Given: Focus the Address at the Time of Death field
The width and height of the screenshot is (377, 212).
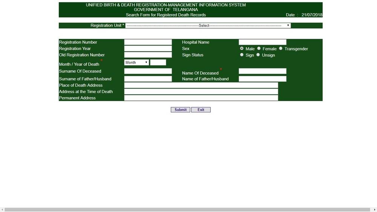Looking at the screenshot, I should 201,92.
